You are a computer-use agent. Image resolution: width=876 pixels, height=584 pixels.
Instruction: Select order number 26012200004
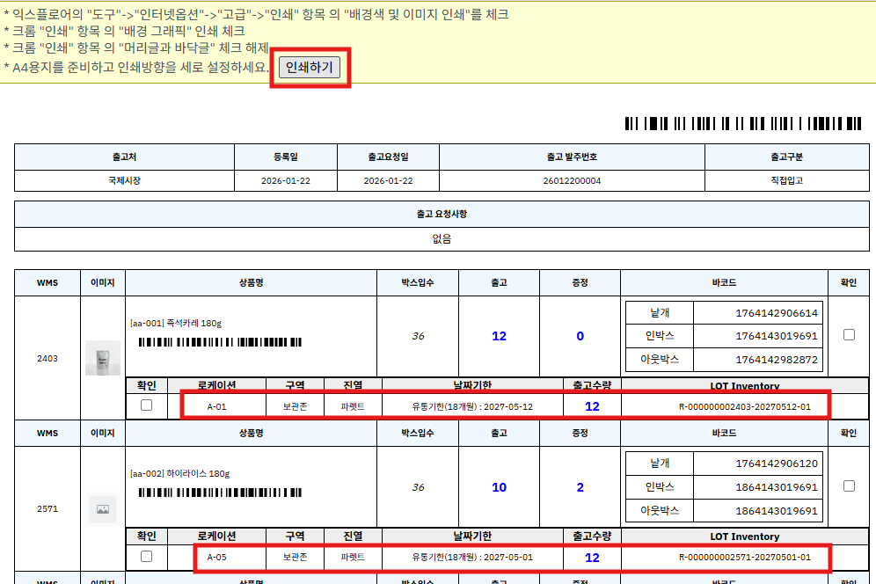coord(572,181)
